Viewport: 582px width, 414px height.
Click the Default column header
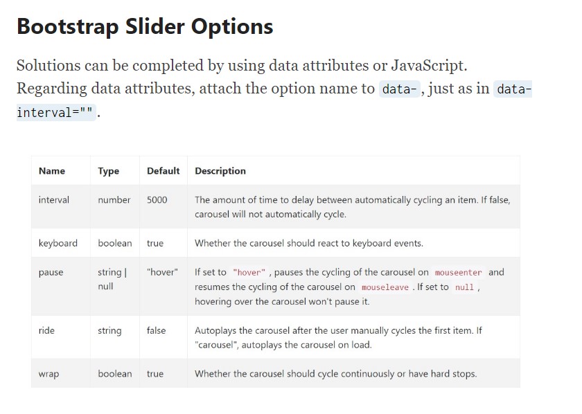click(x=163, y=171)
